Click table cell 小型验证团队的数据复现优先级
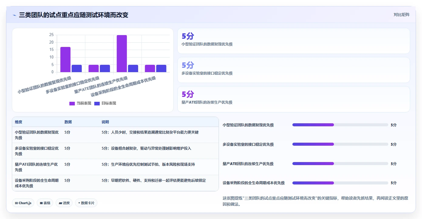Viewport: 422px width, 219px height. 37,135
